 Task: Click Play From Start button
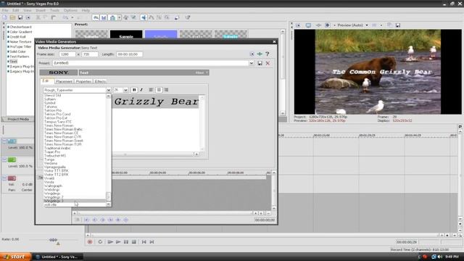pos(110,241)
